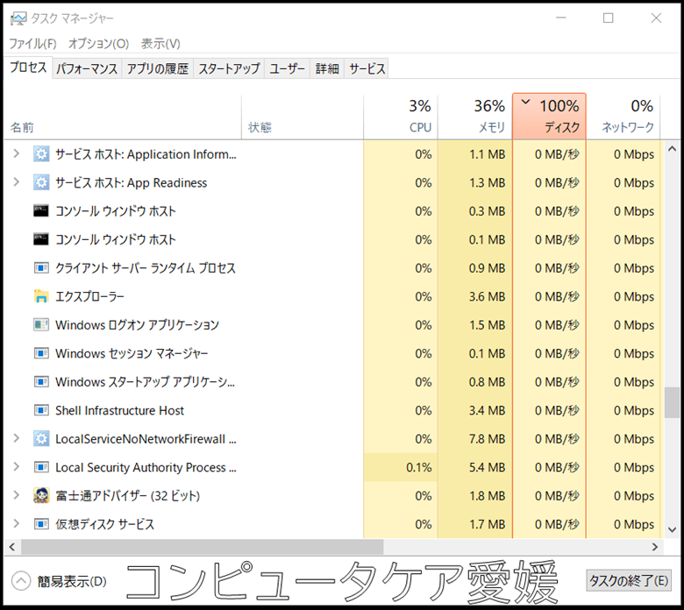
Task: Minimize the Task Manager window
Action: point(561,18)
